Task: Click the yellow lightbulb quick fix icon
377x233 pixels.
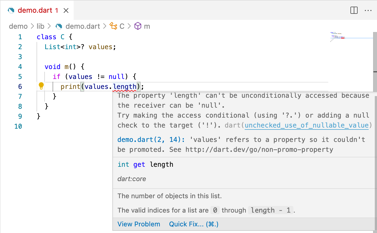Action: [x=41, y=86]
